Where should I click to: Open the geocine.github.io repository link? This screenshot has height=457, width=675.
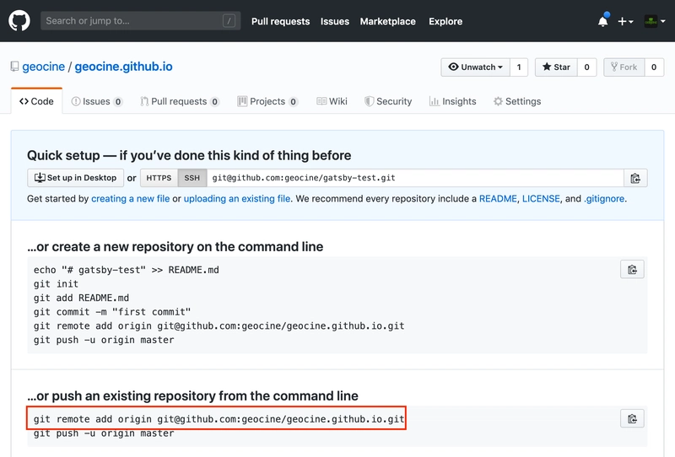click(x=123, y=67)
